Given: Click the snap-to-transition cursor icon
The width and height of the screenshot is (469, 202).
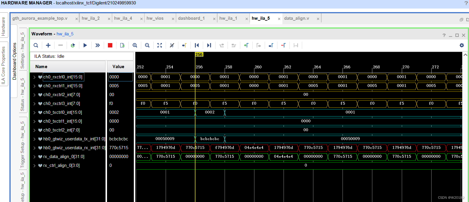Looking at the screenshot, I should pos(172,45).
